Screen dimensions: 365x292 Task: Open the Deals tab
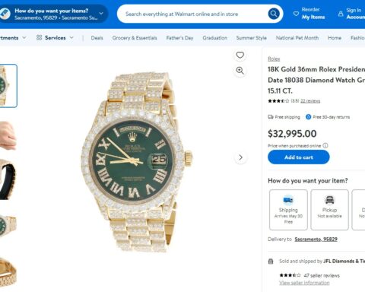tap(97, 38)
